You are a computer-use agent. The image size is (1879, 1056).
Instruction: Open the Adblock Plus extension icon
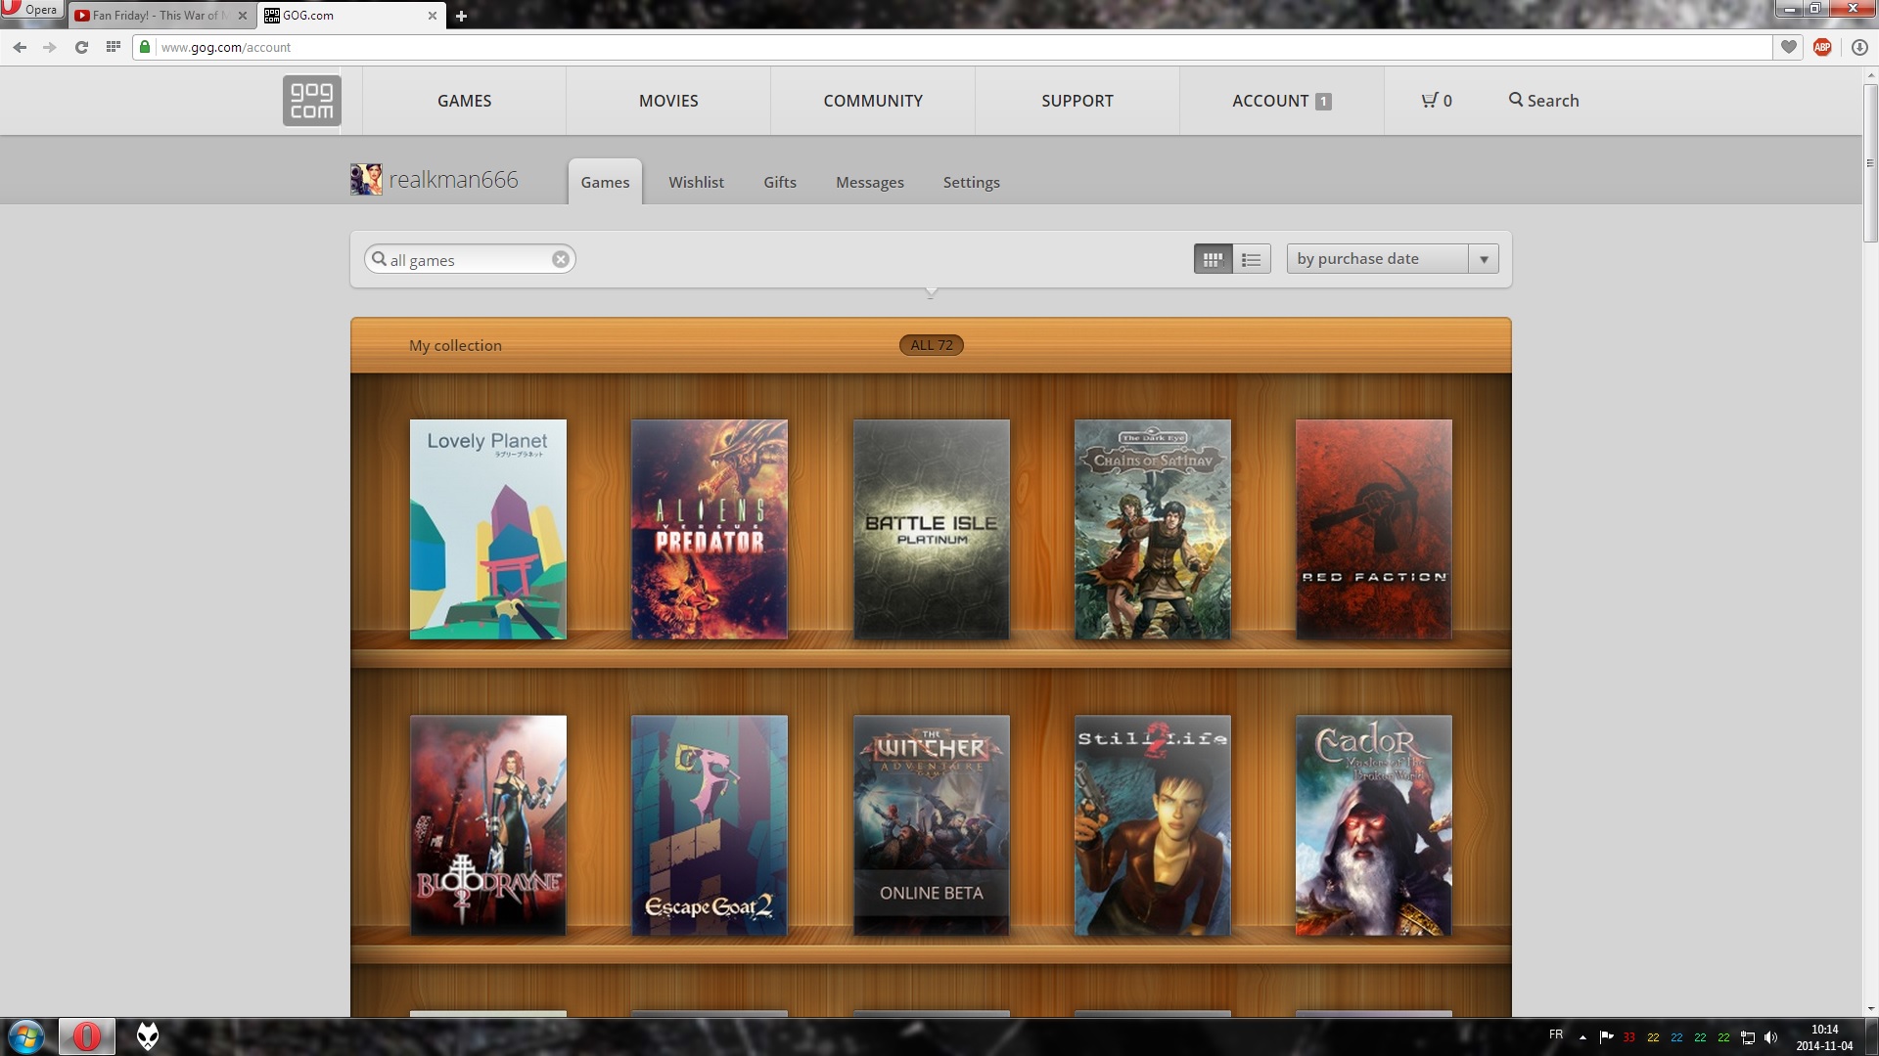tap(1822, 47)
